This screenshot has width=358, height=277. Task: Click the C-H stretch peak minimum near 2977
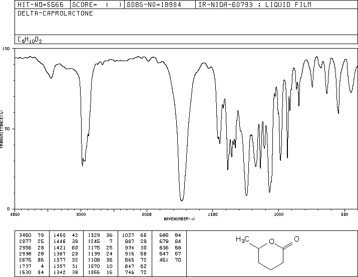tap(82, 165)
